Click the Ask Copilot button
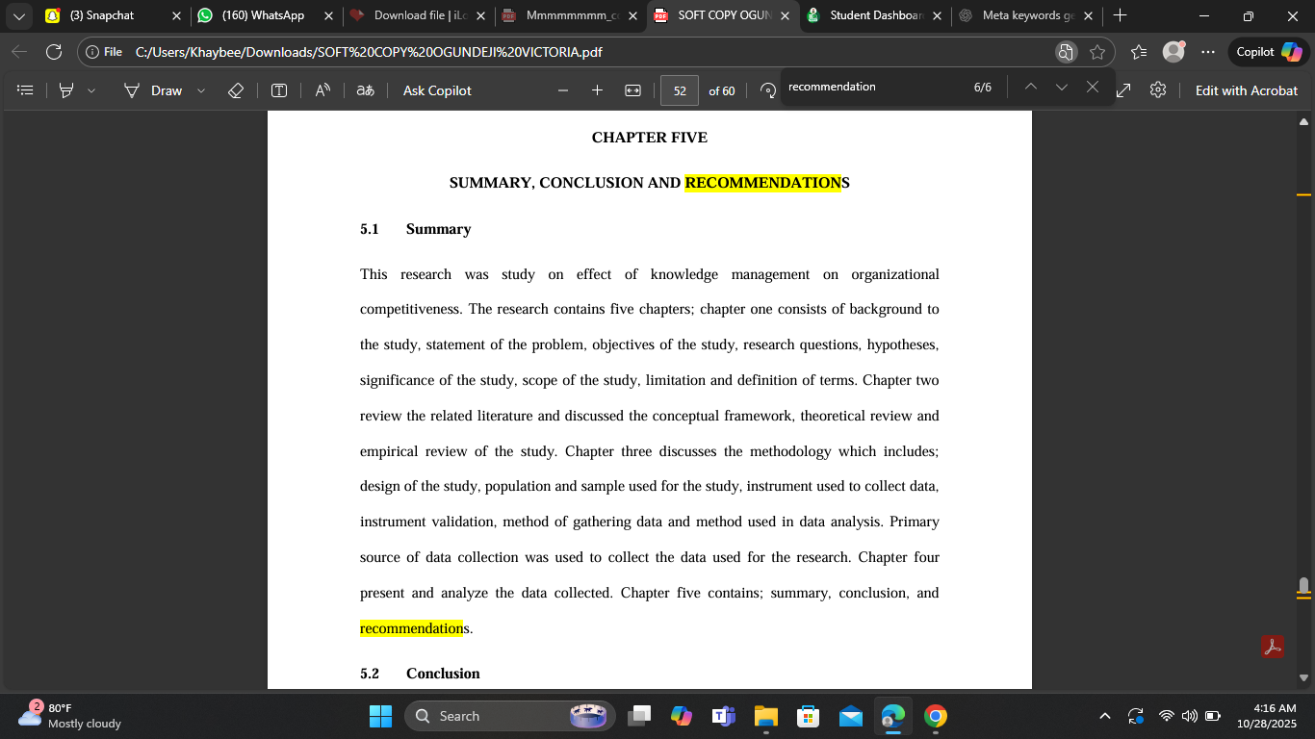The width and height of the screenshot is (1315, 739). coord(437,90)
